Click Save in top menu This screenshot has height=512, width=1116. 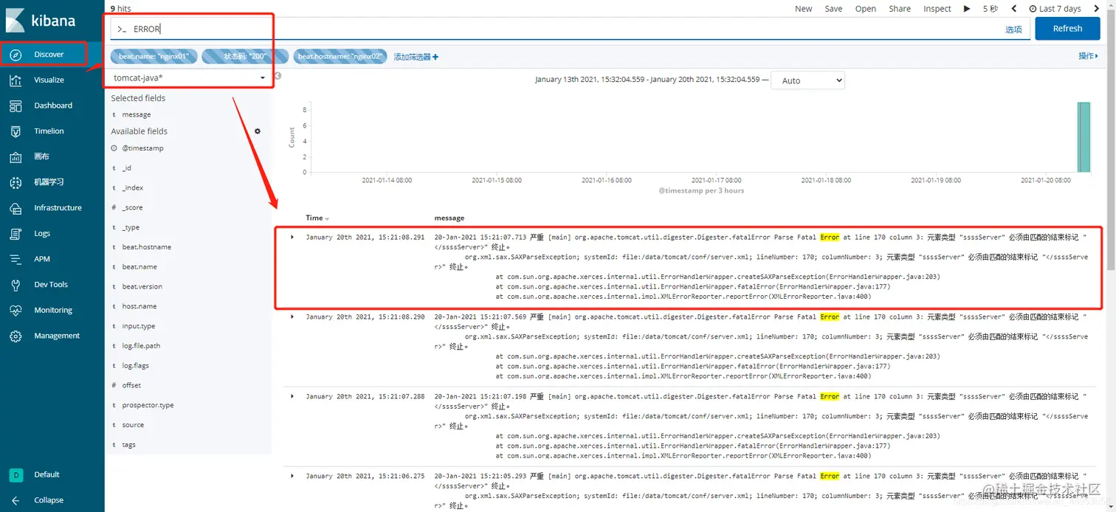[833, 9]
